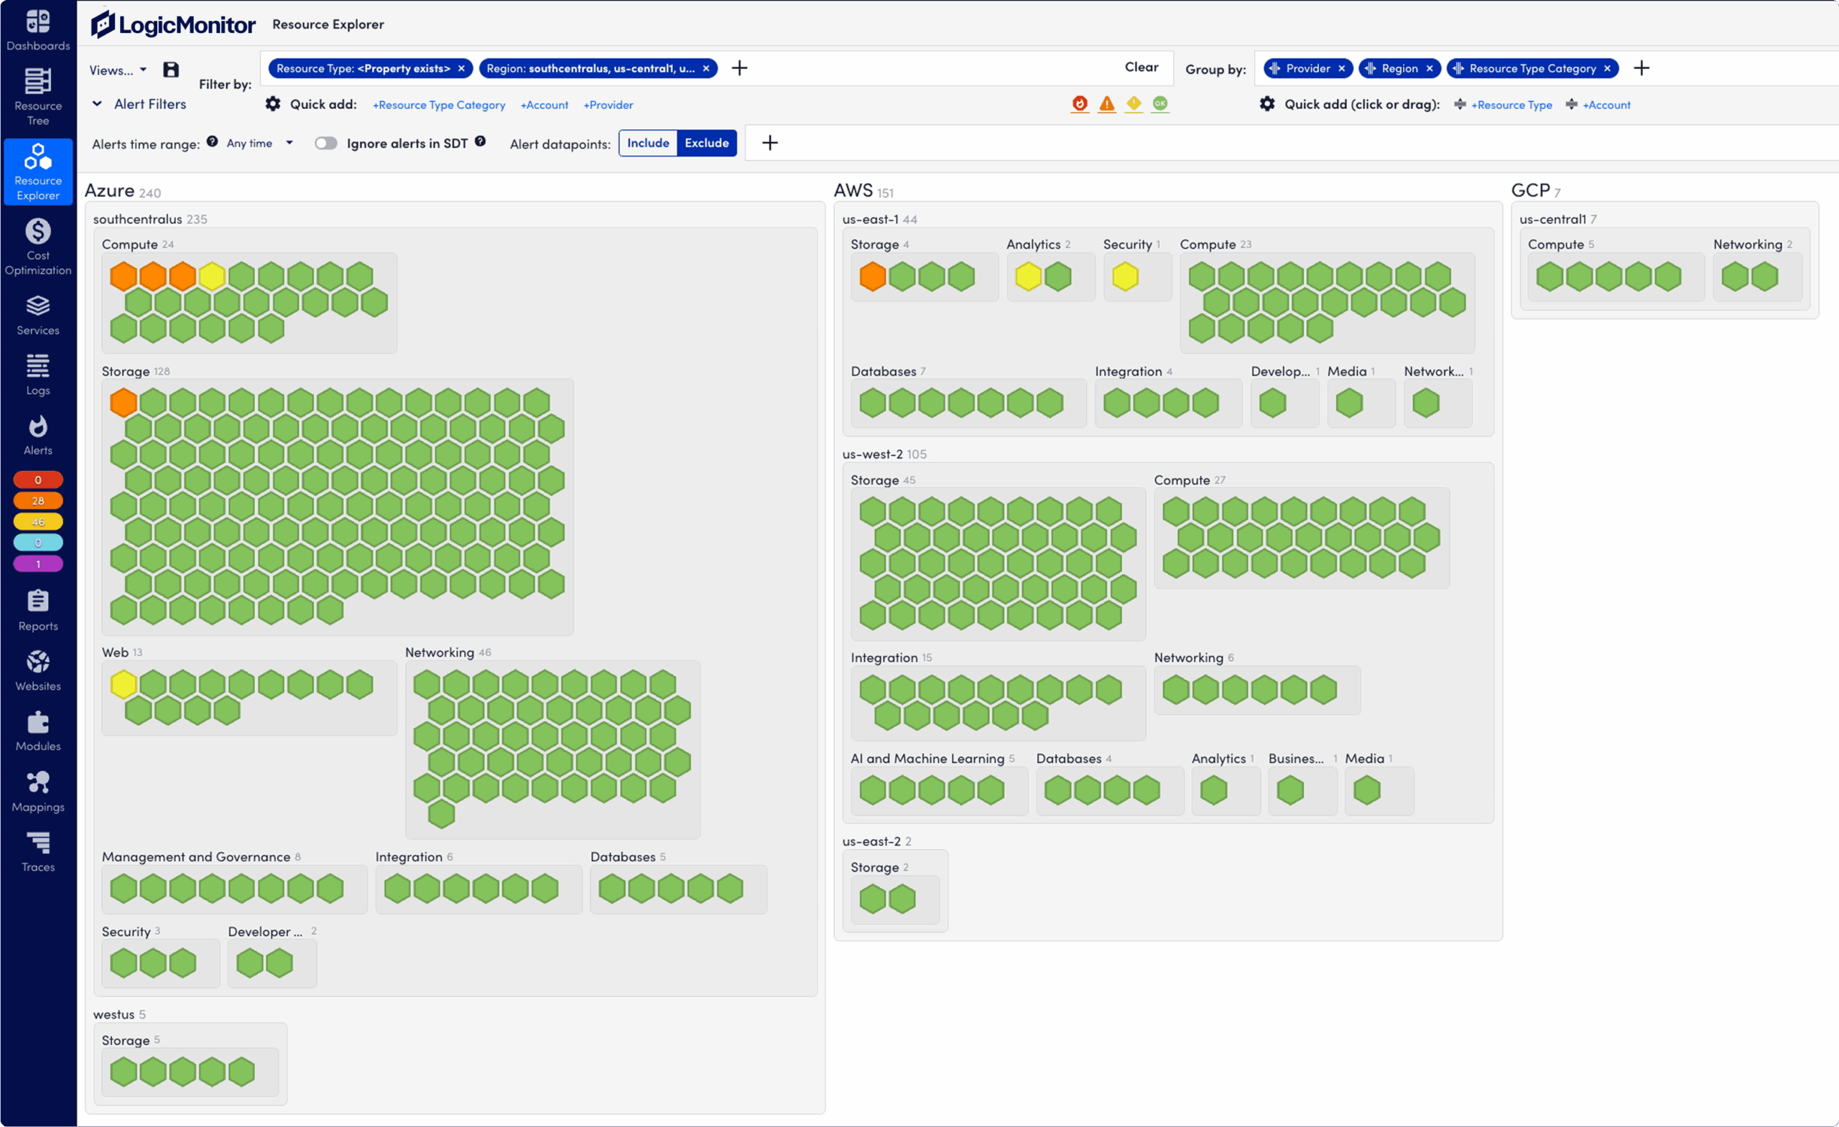1839x1127 pixels.
Task: Toggle Ignore alerts in SDT switch
Action: pyautogui.click(x=325, y=143)
